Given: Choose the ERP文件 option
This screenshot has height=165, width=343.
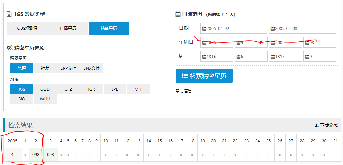Looking at the screenshot, I should tap(68, 68).
